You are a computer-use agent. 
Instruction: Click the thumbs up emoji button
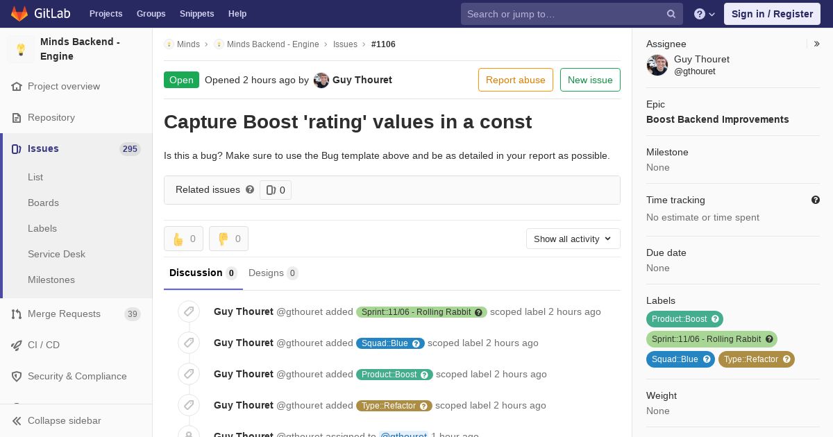pyautogui.click(x=183, y=239)
